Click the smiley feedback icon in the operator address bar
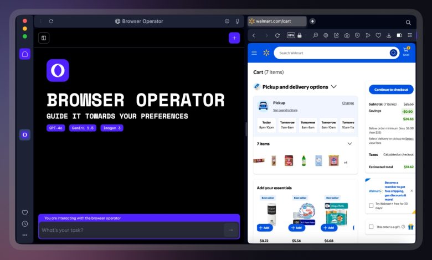 (x=227, y=21)
